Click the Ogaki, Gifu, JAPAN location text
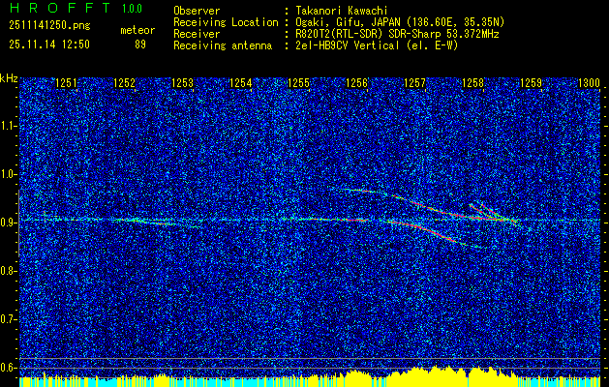This screenshot has height=387, width=609. coord(398,22)
